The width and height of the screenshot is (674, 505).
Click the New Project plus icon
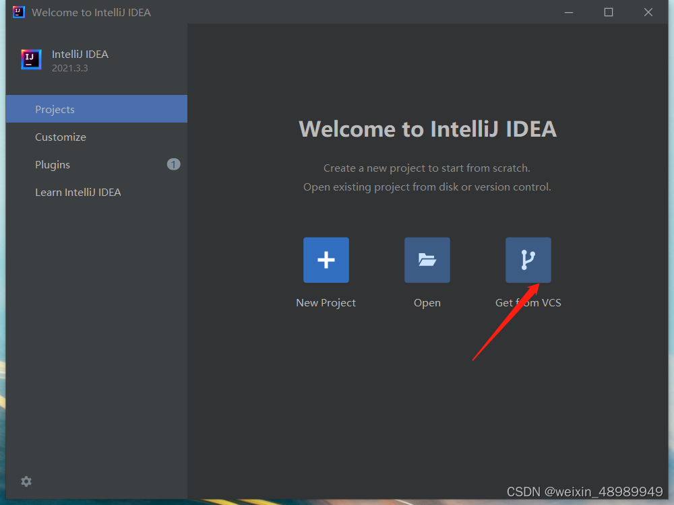(326, 260)
